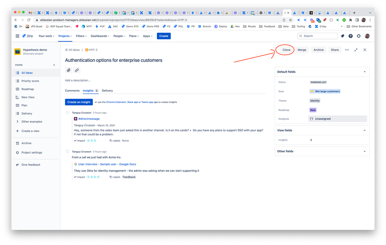The width and height of the screenshot is (386, 245).
Task: Check the checkbox on the #directmessage insight
Action: coord(67,112)
